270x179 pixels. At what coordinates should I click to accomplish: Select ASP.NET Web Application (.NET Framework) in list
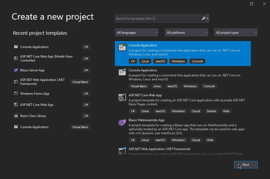pos(159,149)
